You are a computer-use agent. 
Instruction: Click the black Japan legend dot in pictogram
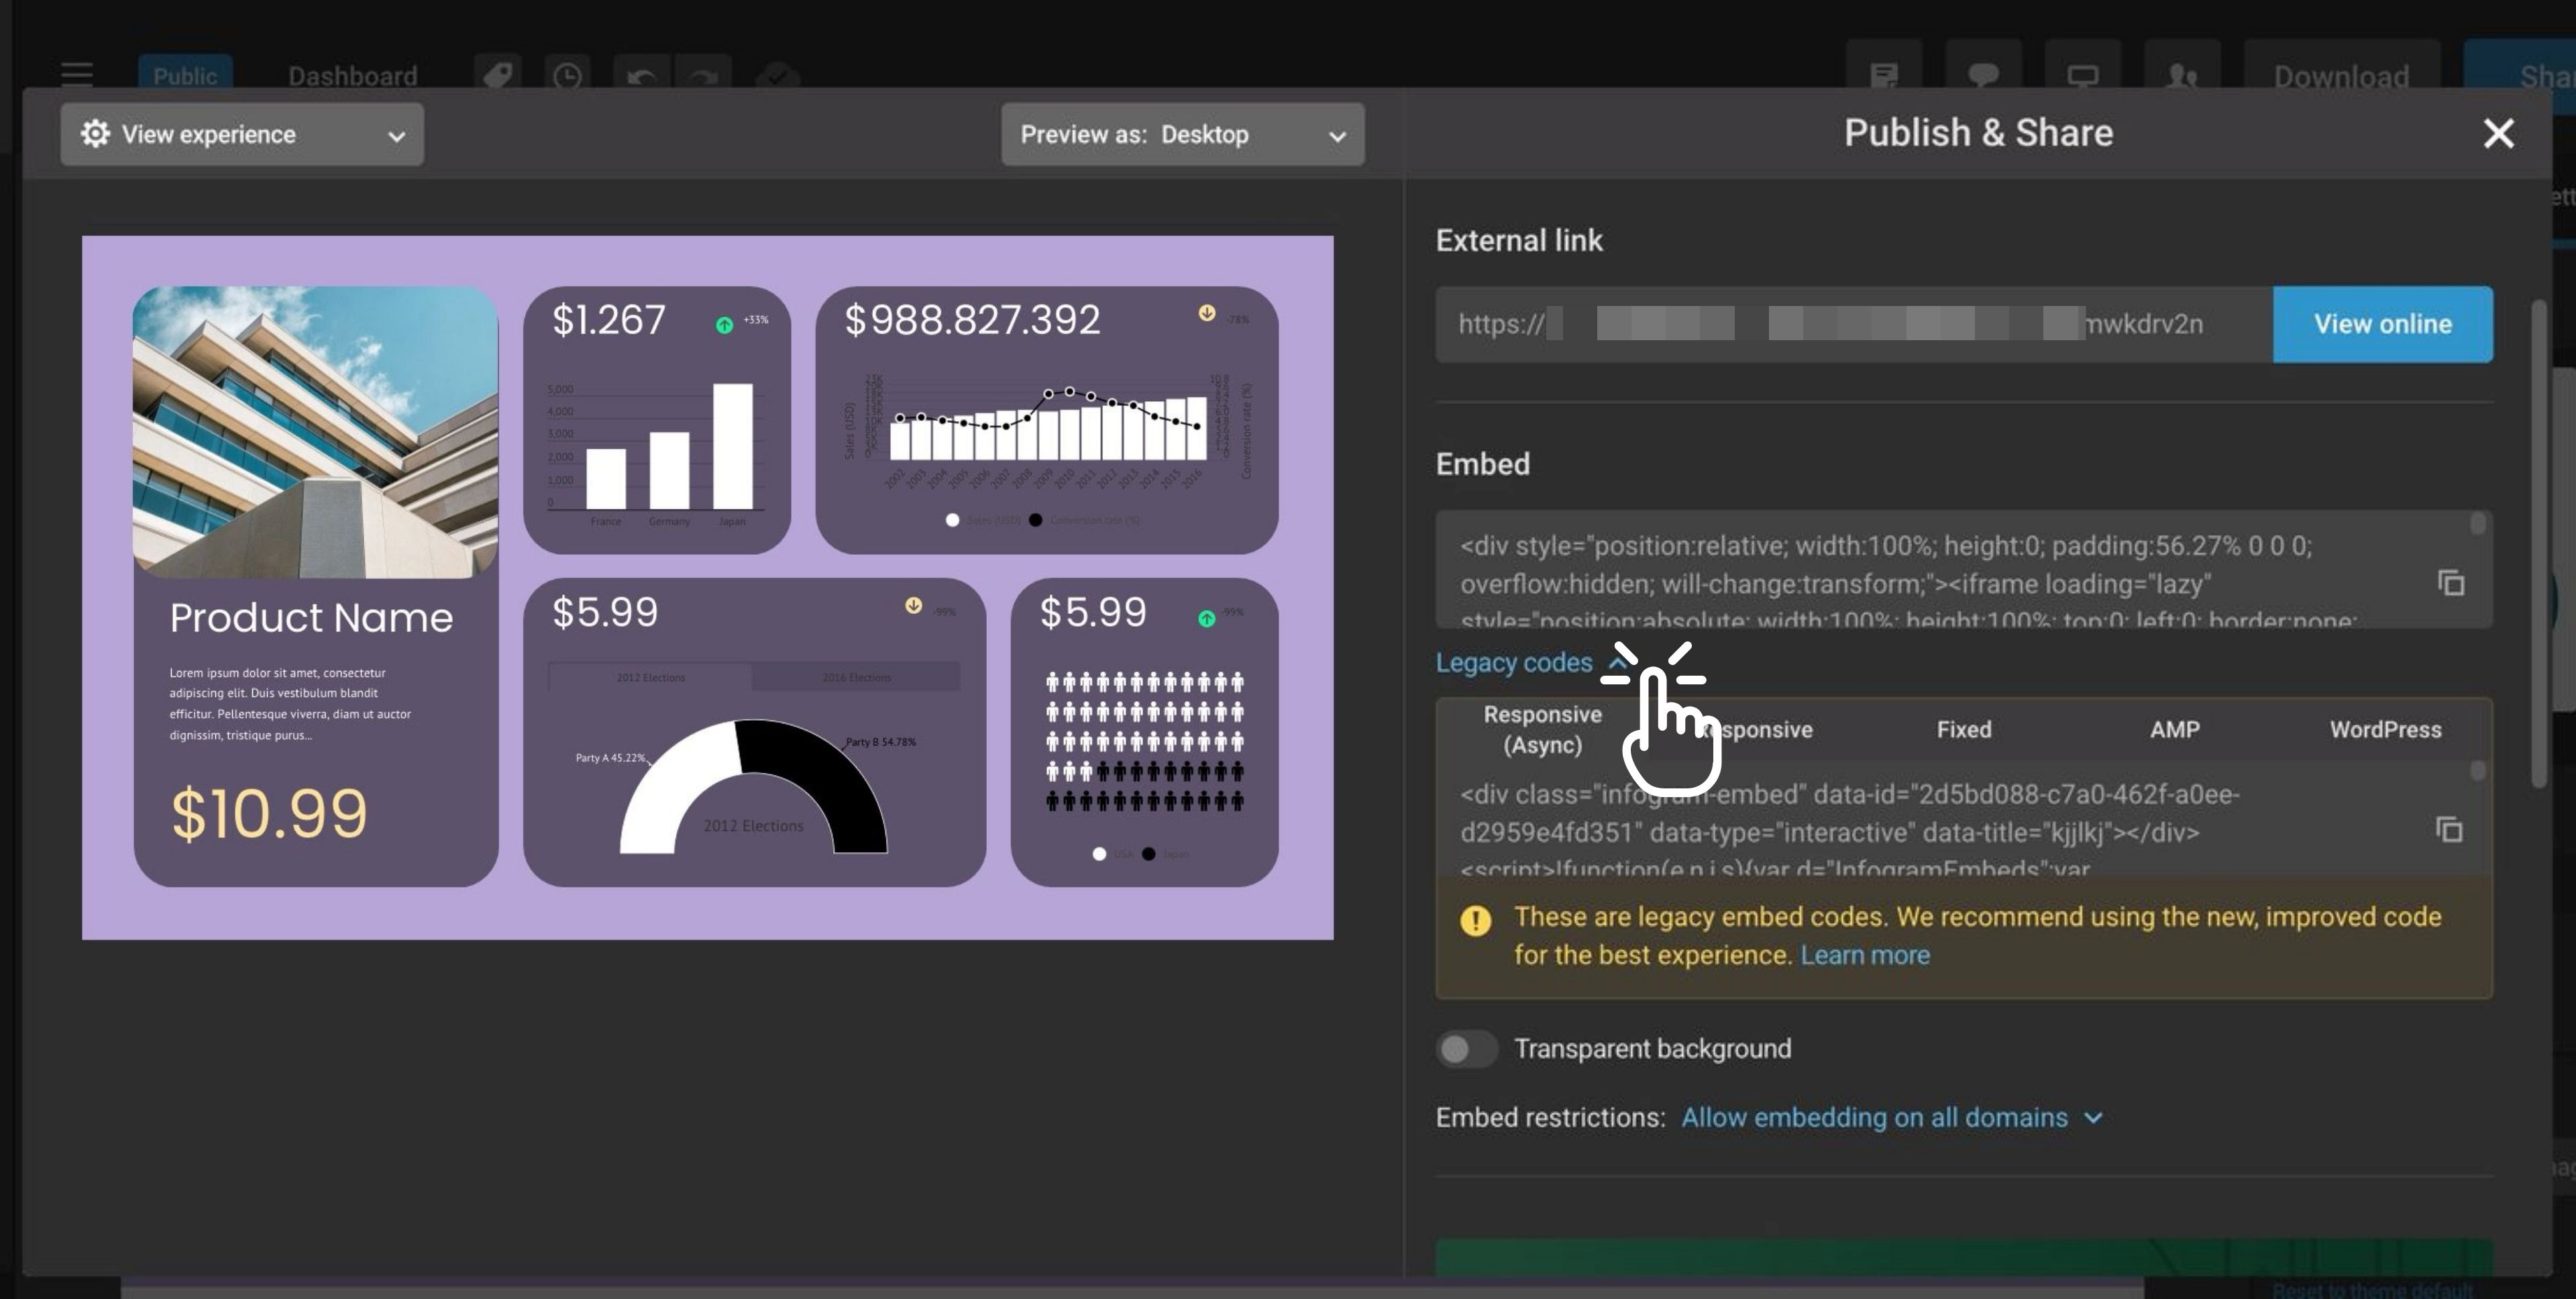[1148, 854]
